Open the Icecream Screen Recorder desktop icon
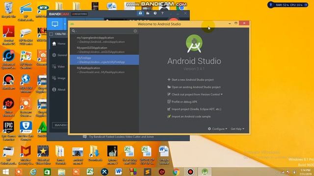This screenshot has width=314, height=176. (26, 107)
